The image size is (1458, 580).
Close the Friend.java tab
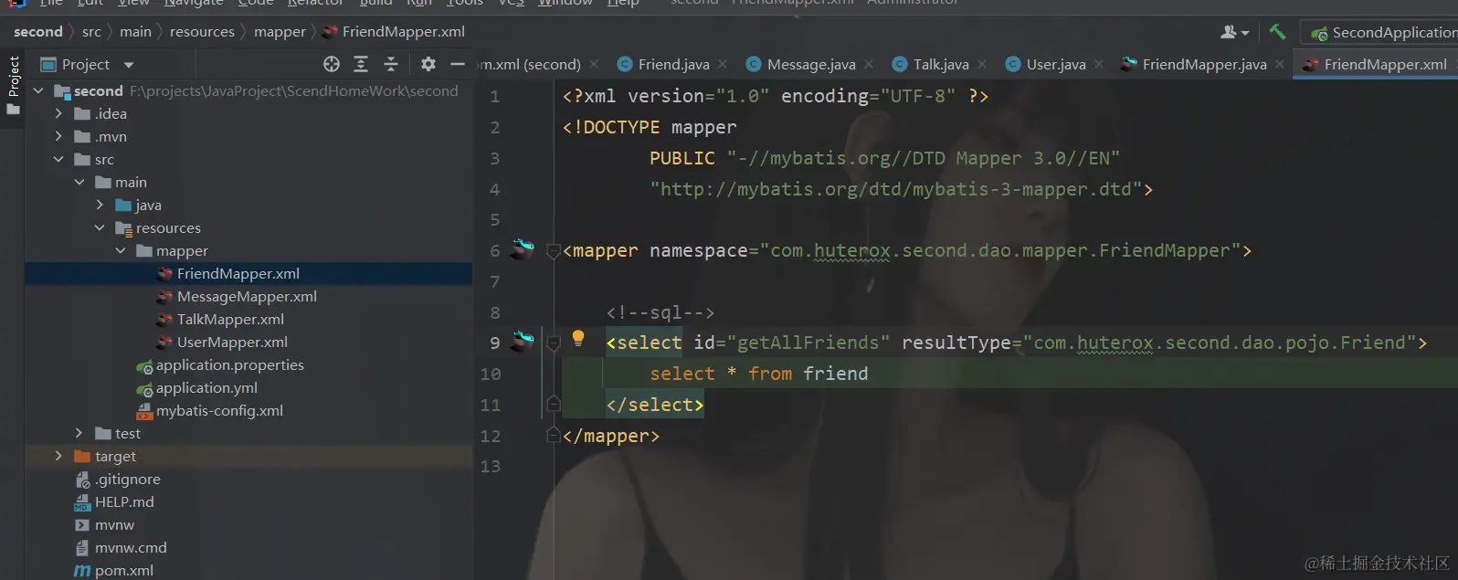pyautogui.click(x=723, y=64)
